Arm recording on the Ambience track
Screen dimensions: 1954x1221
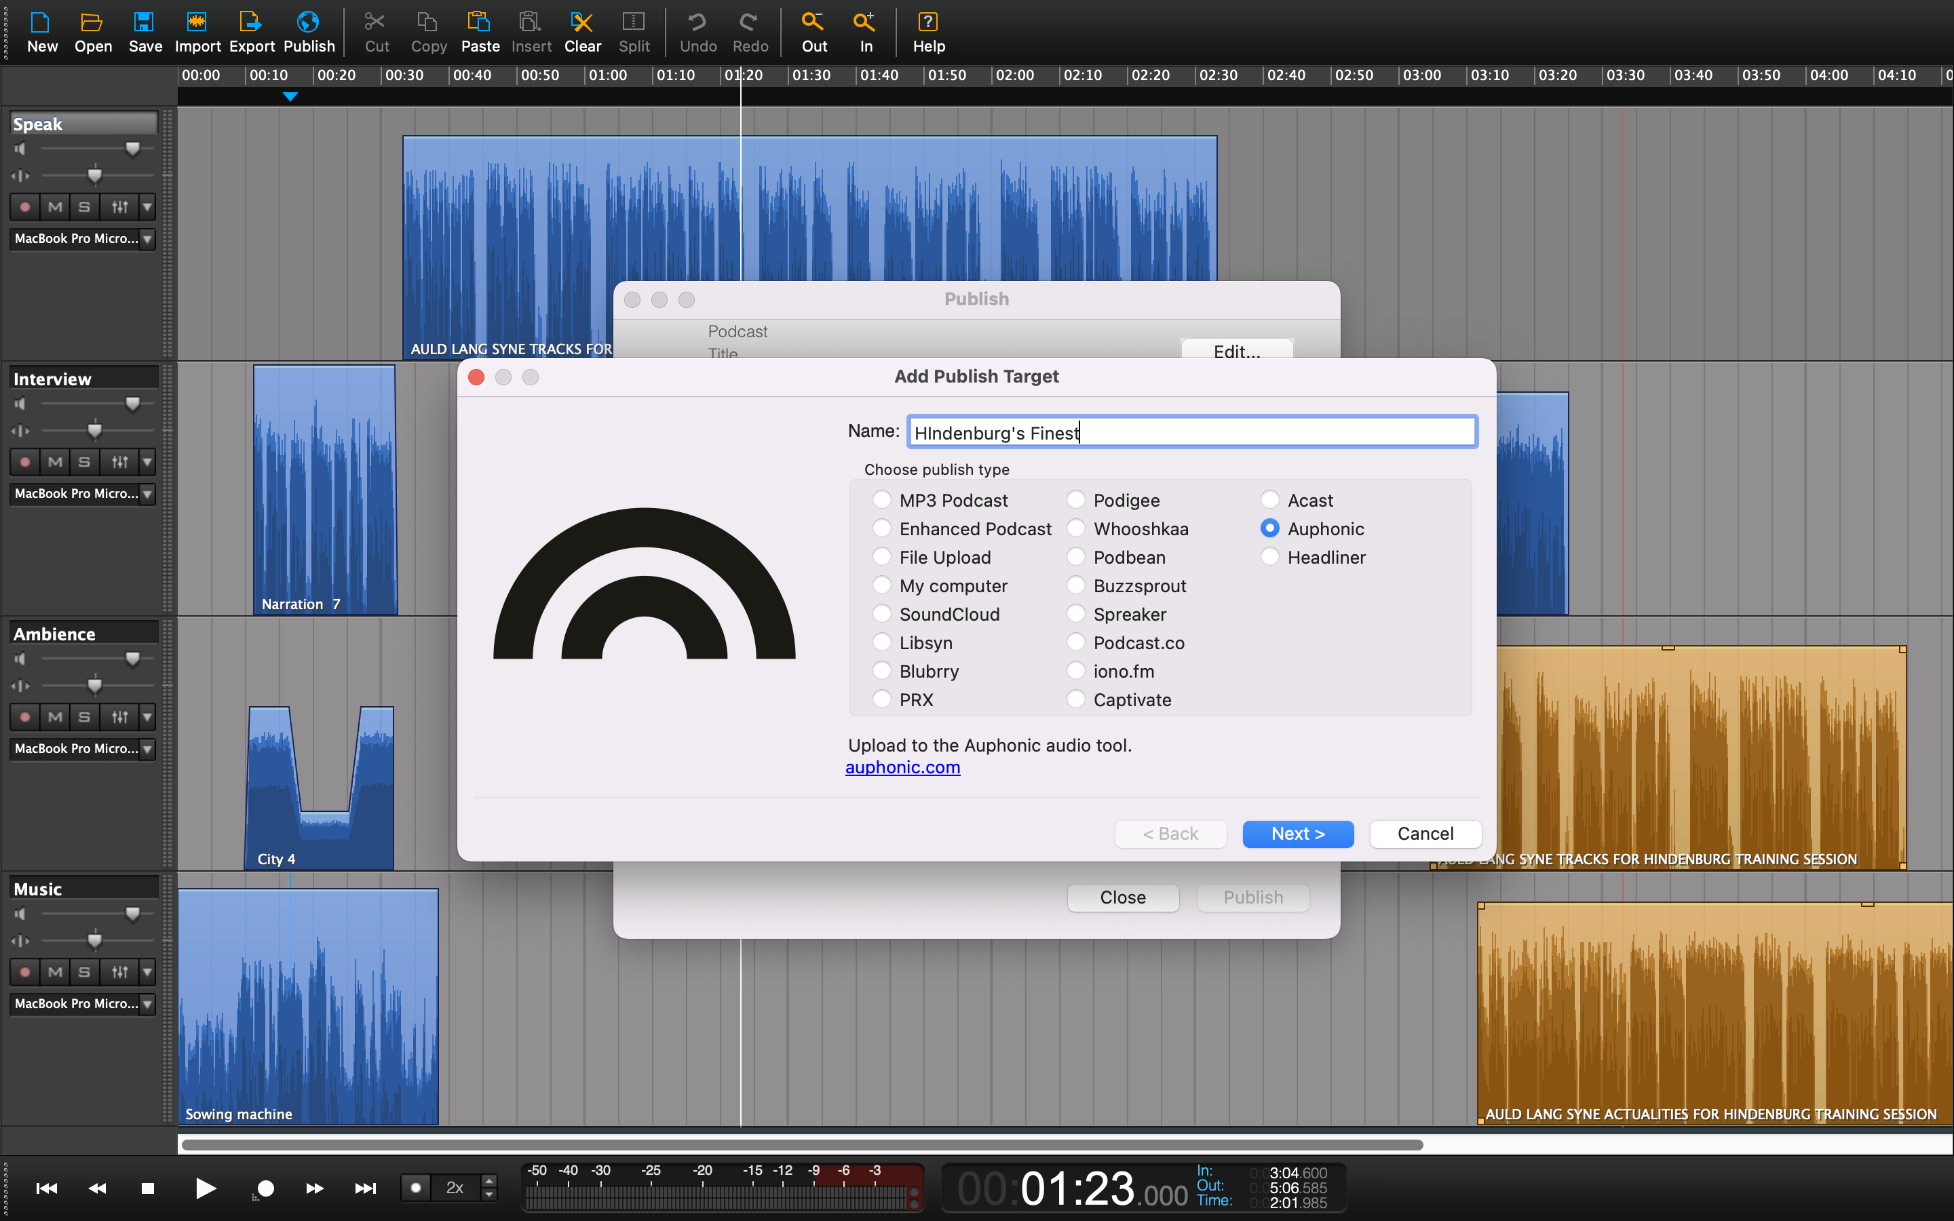[x=25, y=717]
